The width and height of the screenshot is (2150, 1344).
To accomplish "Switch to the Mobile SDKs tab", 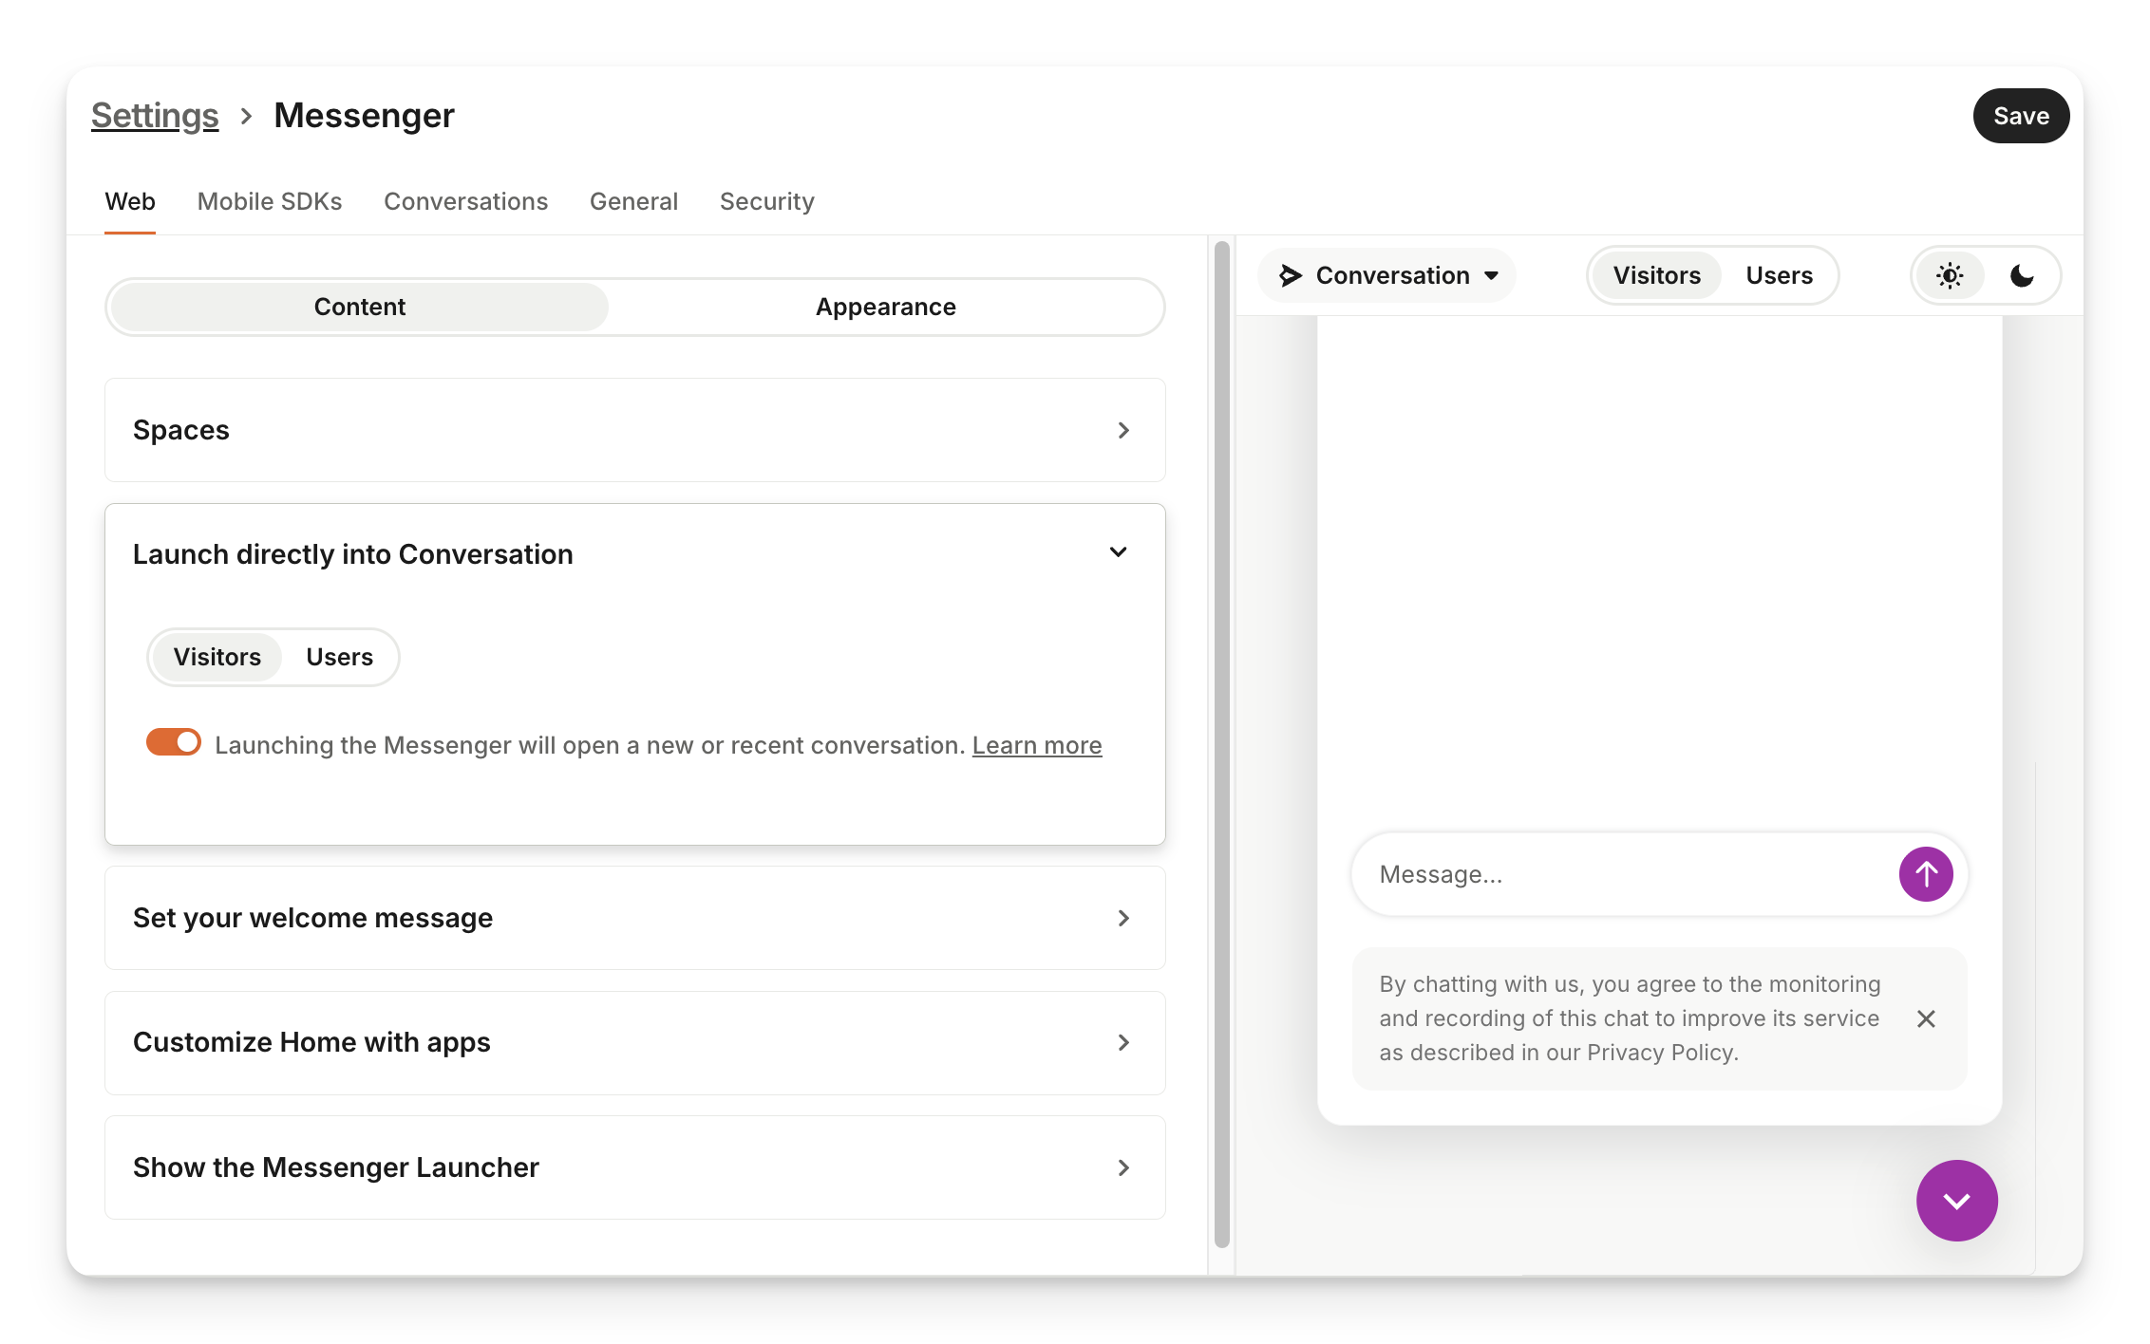I will pyautogui.click(x=270, y=201).
